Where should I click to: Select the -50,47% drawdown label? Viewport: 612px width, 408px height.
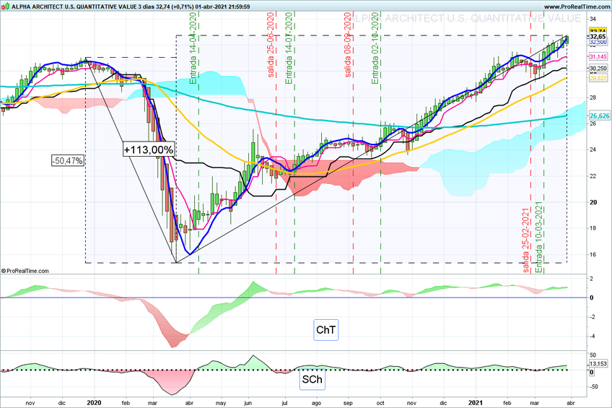coord(68,160)
